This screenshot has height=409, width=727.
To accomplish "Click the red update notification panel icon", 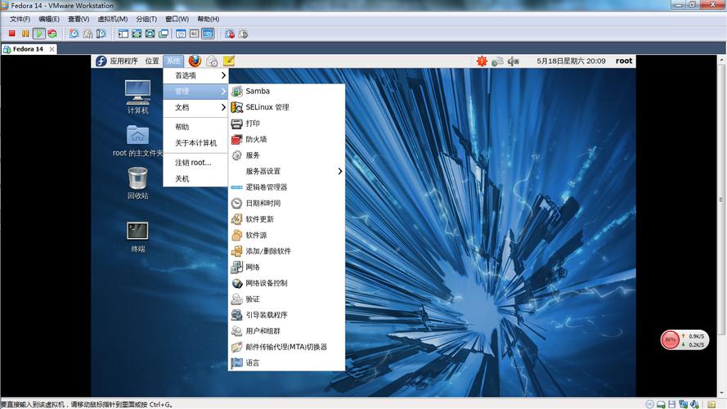I will click(x=482, y=61).
